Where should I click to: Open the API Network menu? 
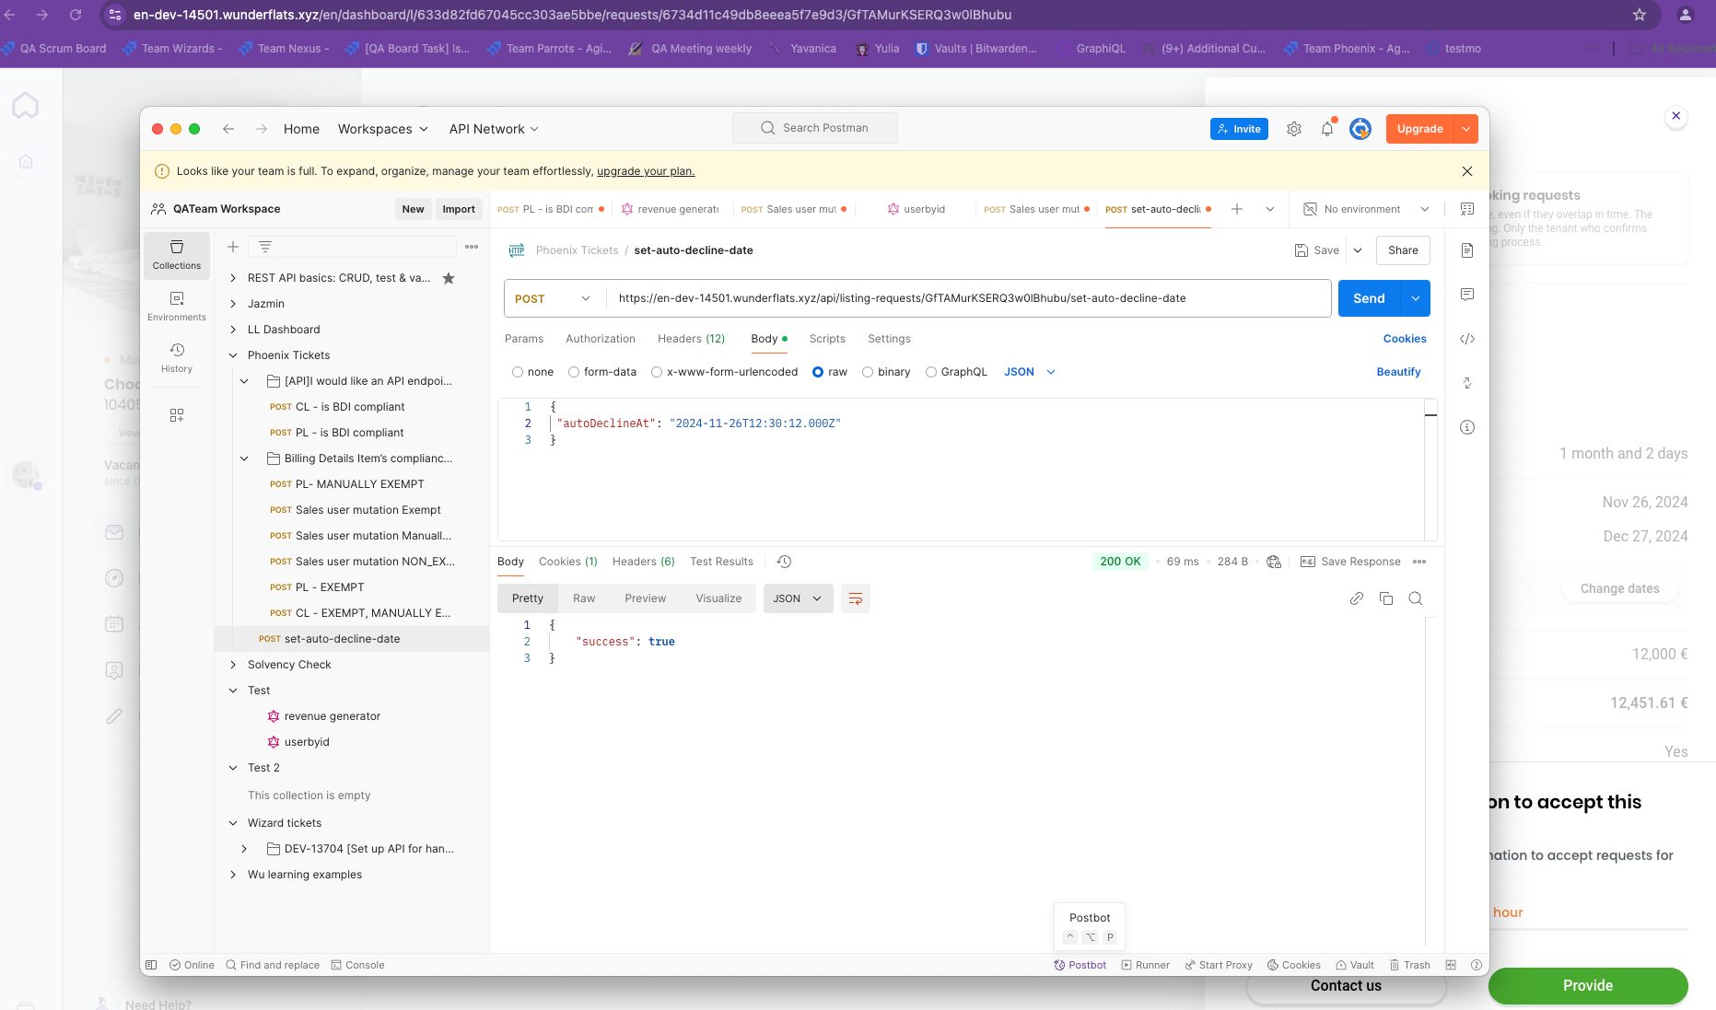[x=494, y=129]
